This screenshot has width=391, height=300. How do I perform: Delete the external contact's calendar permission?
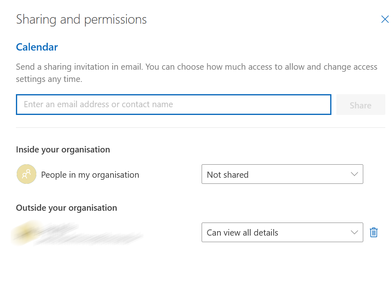[373, 232]
